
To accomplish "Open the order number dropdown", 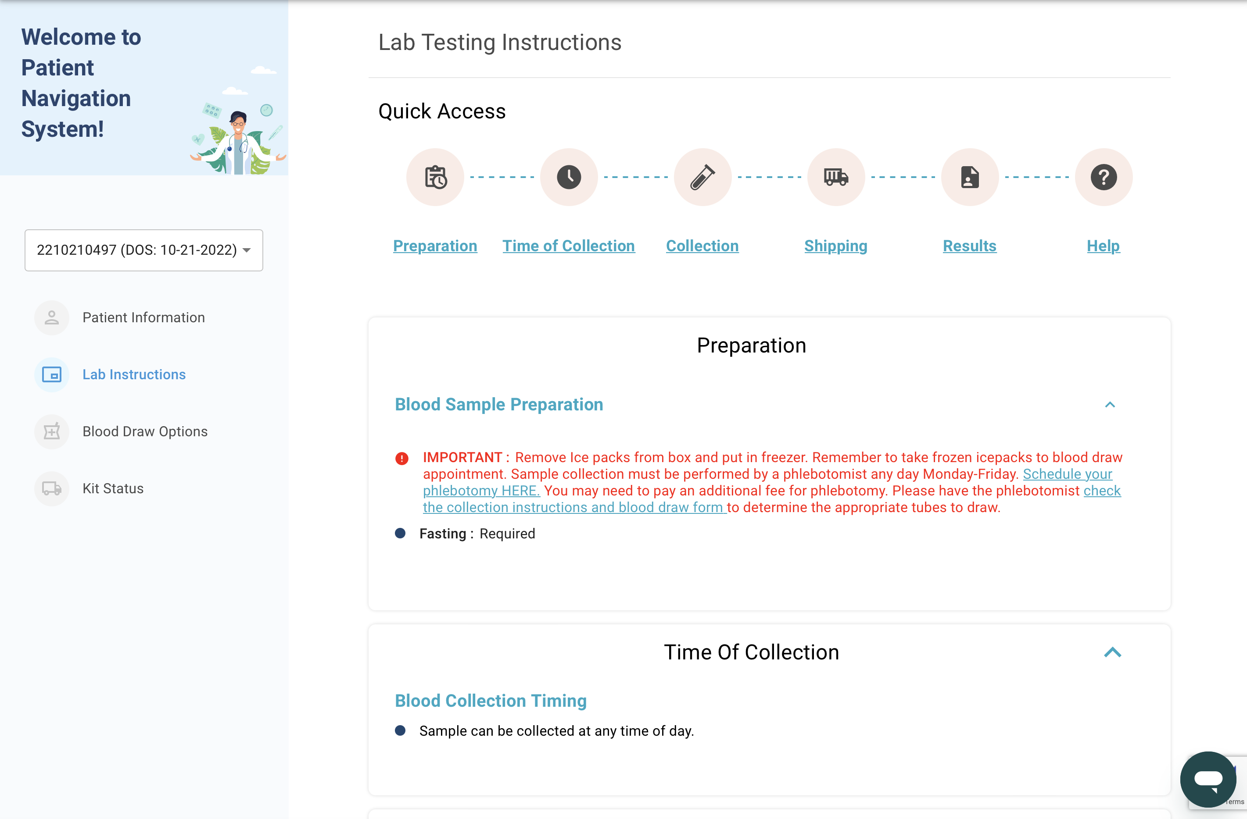I will coord(143,250).
